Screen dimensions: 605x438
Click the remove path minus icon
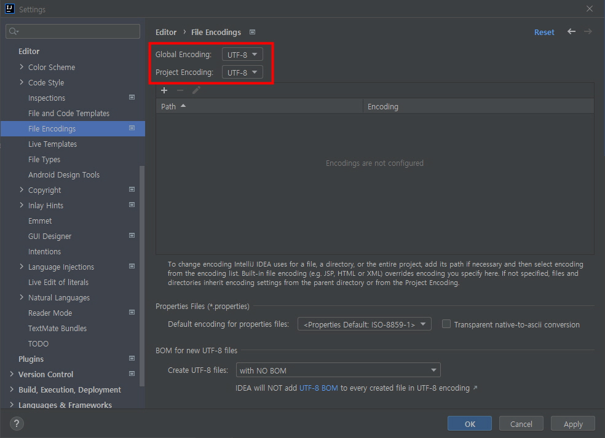point(180,90)
